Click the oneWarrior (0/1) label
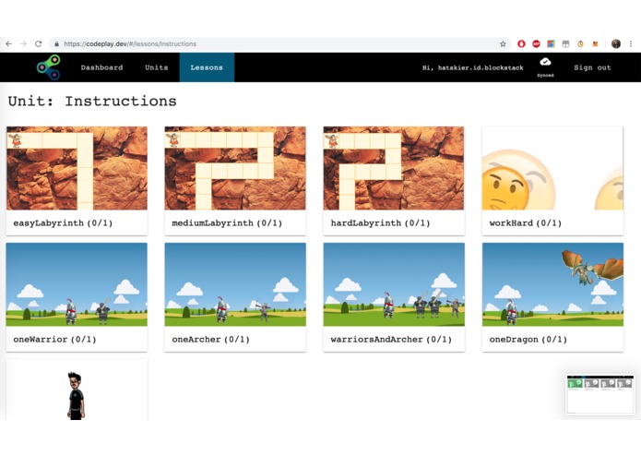The height and width of the screenshot is (456, 641). [x=54, y=339]
